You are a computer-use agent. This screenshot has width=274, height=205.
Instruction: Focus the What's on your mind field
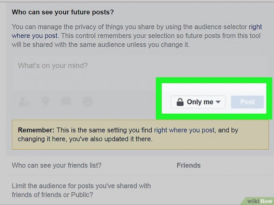tap(140, 72)
